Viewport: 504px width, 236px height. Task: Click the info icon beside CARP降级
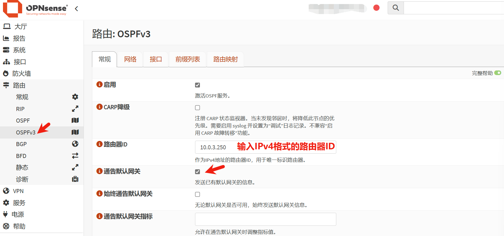(100, 107)
